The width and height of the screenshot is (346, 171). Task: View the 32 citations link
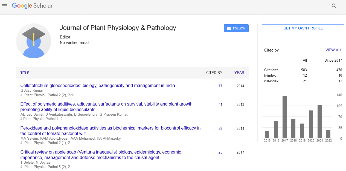pos(220,128)
